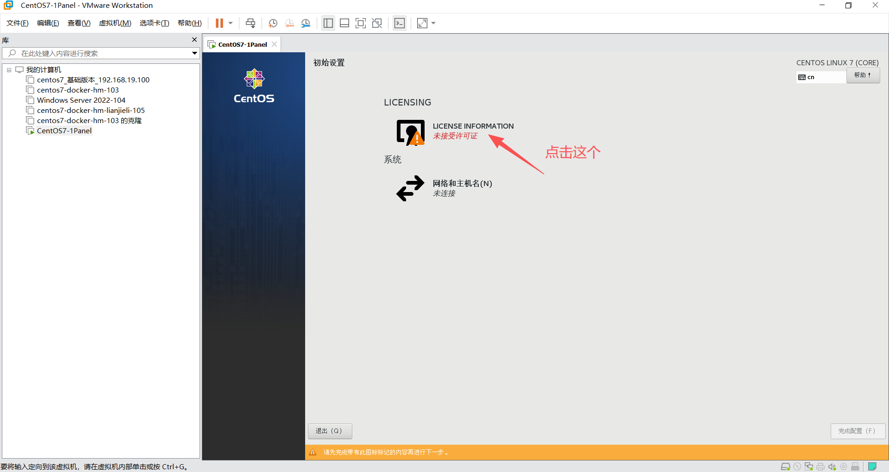Click the stretch guest display icon
This screenshot has height=472, width=889.
pyautogui.click(x=422, y=23)
